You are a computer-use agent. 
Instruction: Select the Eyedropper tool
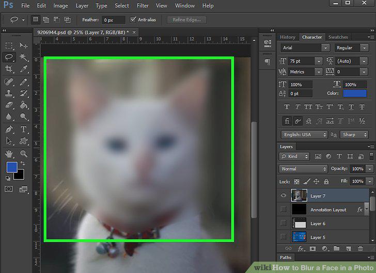(24, 69)
